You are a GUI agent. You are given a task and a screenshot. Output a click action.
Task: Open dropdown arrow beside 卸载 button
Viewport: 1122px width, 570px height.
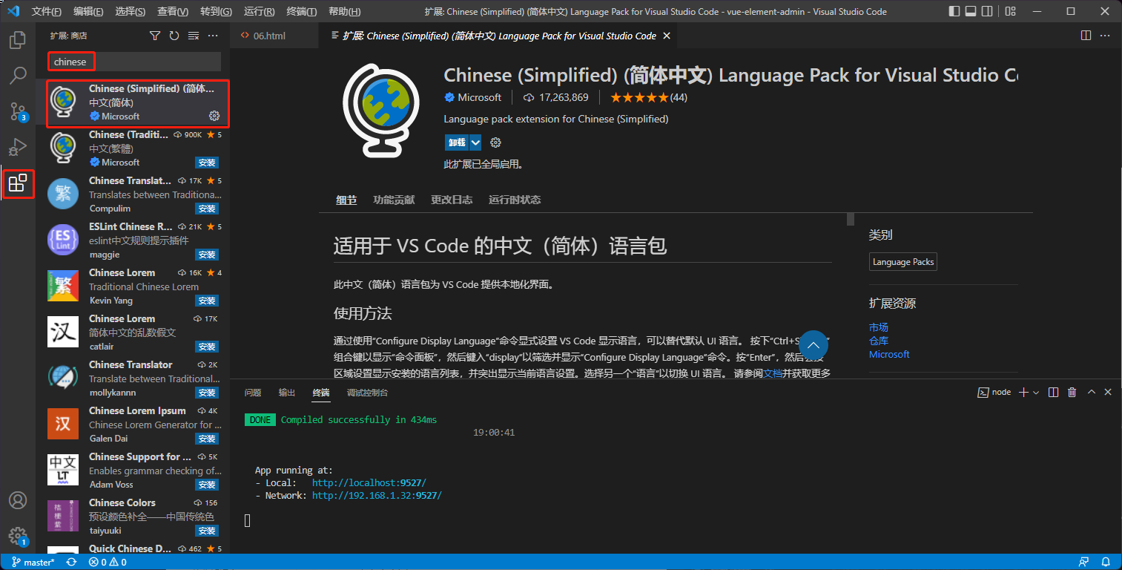[475, 142]
